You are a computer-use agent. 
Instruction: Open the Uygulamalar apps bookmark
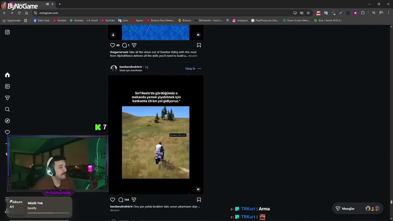click(x=11, y=21)
